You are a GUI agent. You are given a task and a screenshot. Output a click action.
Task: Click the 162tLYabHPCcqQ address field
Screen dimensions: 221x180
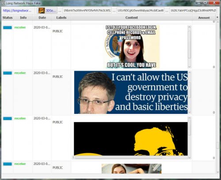pos(193,11)
